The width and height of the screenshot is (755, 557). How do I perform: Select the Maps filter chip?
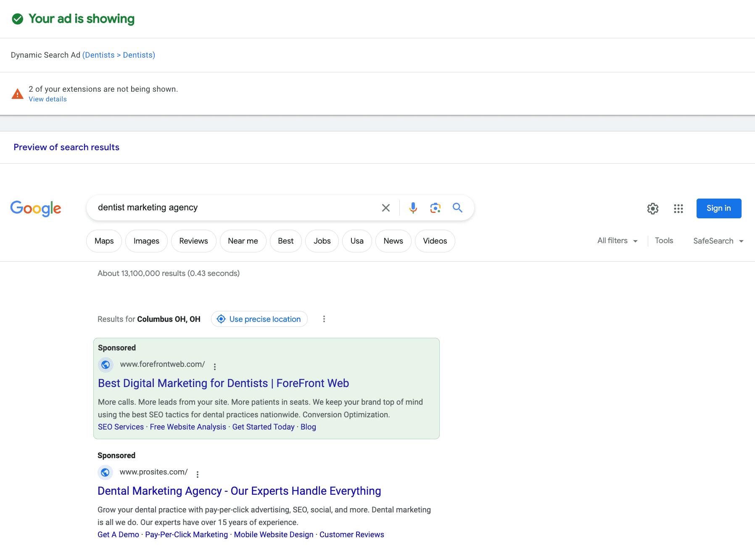click(x=104, y=241)
